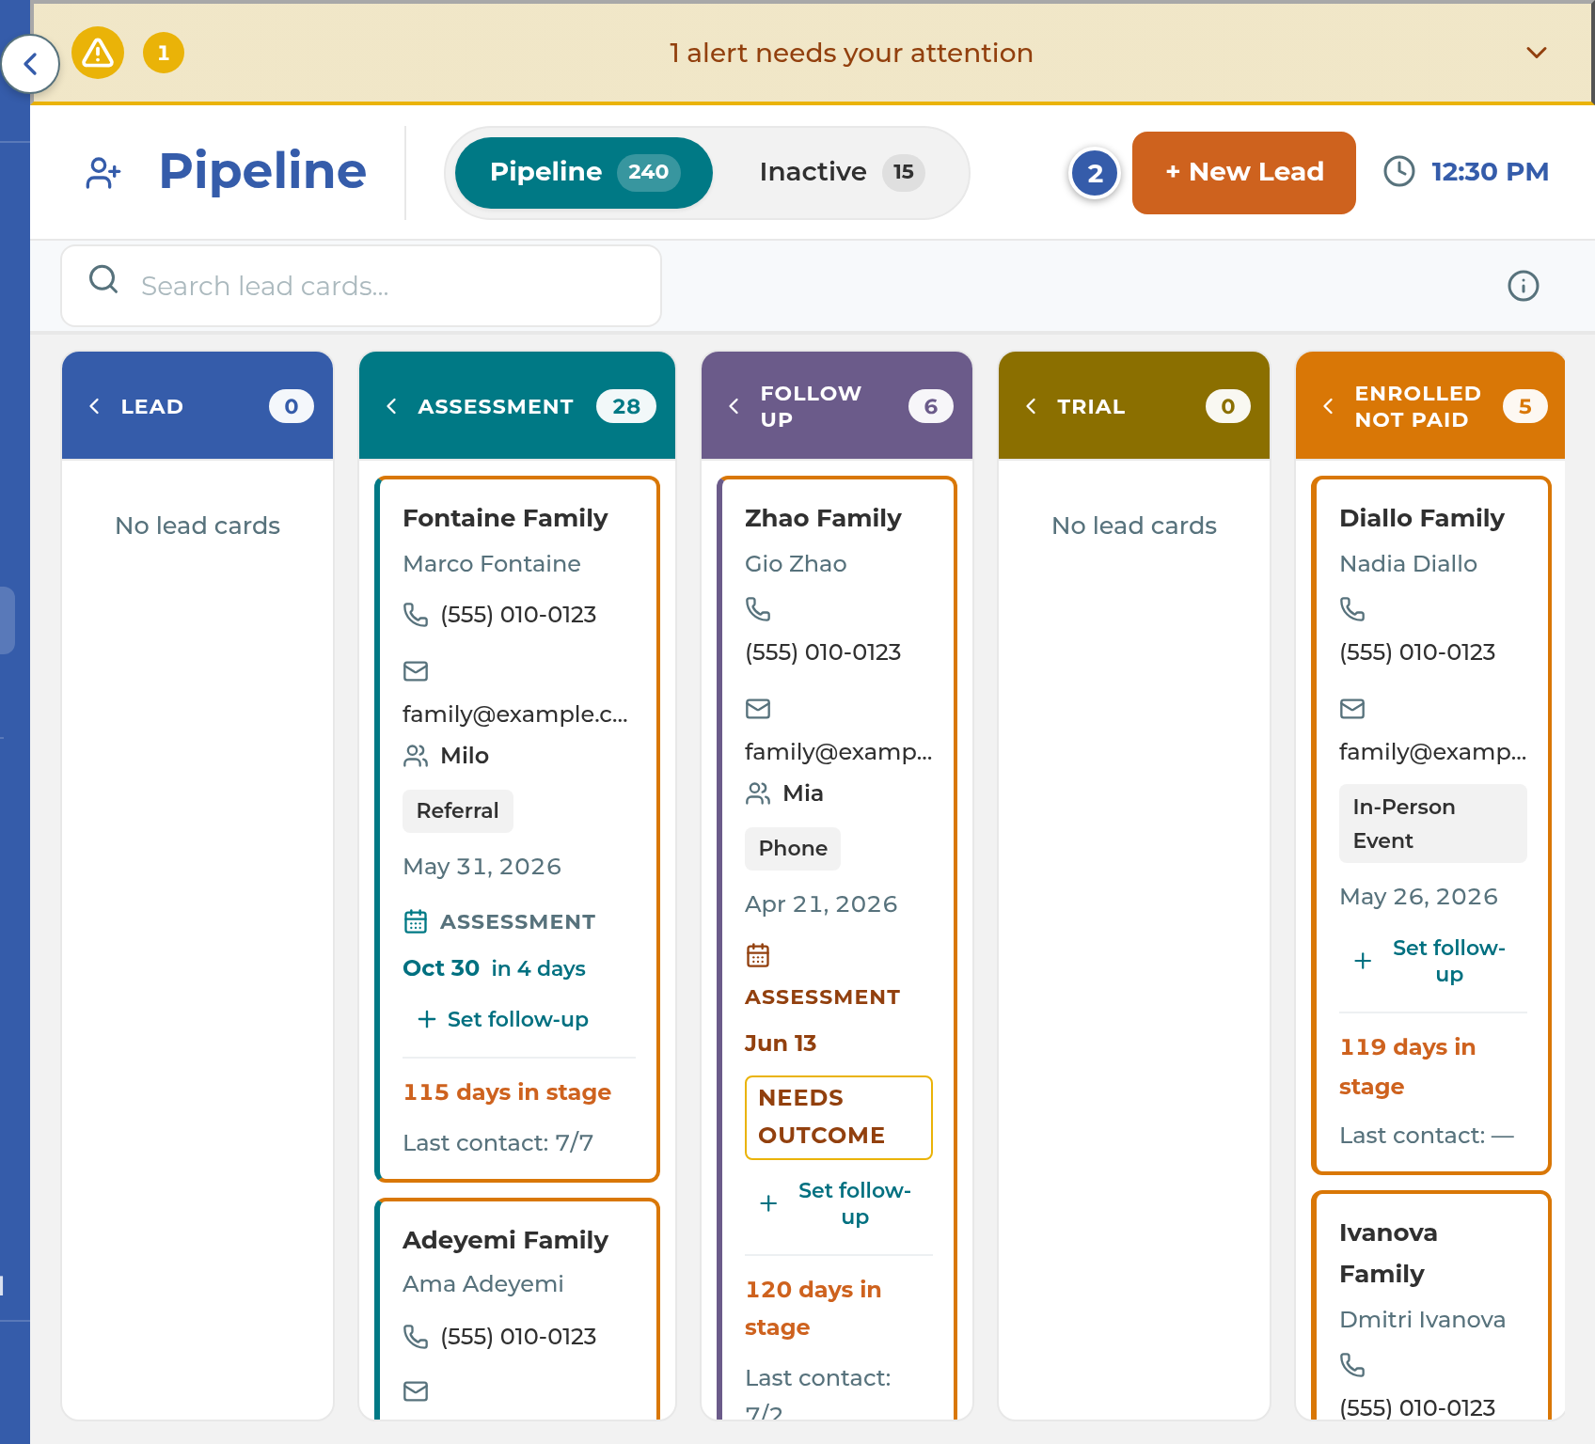The height and width of the screenshot is (1444, 1595).
Task: Collapse the LEAD column chevron
Action: point(94,406)
